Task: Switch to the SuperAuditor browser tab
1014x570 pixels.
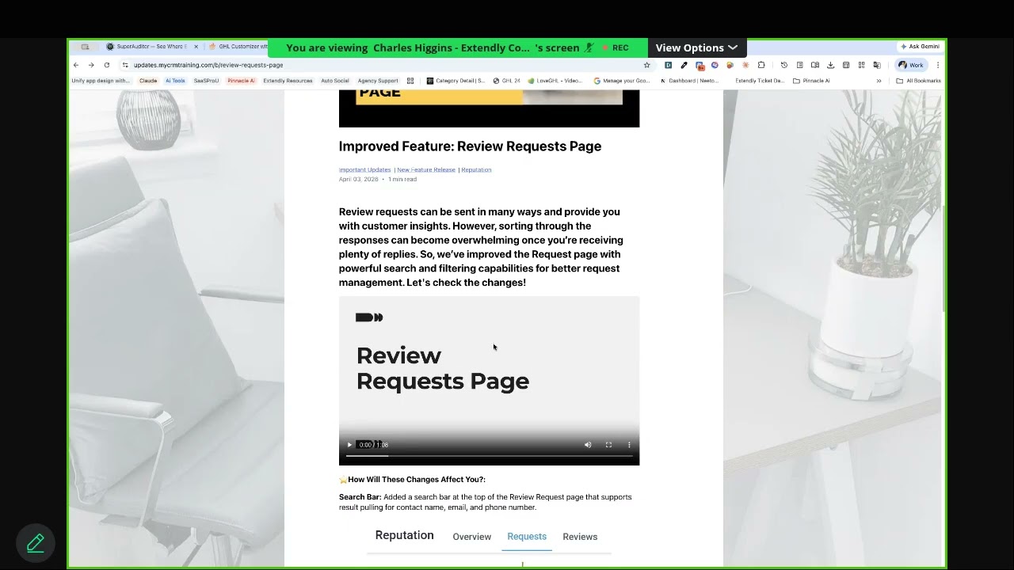Action: point(151,47)
